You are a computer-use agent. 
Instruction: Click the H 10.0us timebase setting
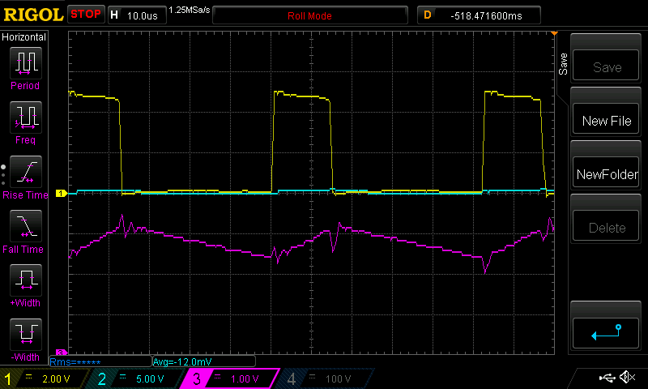click(x=134, y=15)
